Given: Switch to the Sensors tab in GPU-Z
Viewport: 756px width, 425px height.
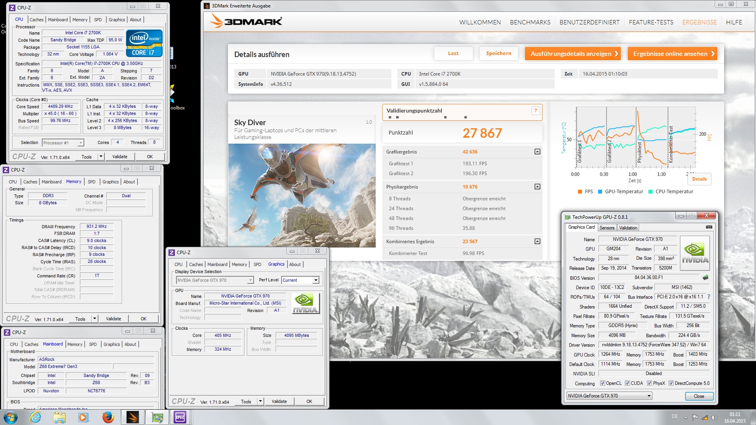Looking at the screenshot, I should click(607, 228).
